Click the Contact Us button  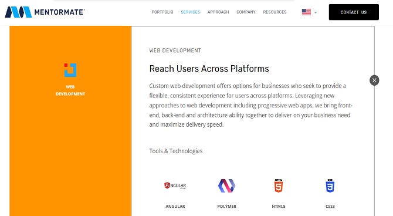pos(354,12)
